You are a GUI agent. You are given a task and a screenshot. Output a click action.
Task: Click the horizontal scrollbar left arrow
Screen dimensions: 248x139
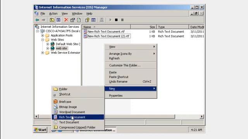point(36,117)
